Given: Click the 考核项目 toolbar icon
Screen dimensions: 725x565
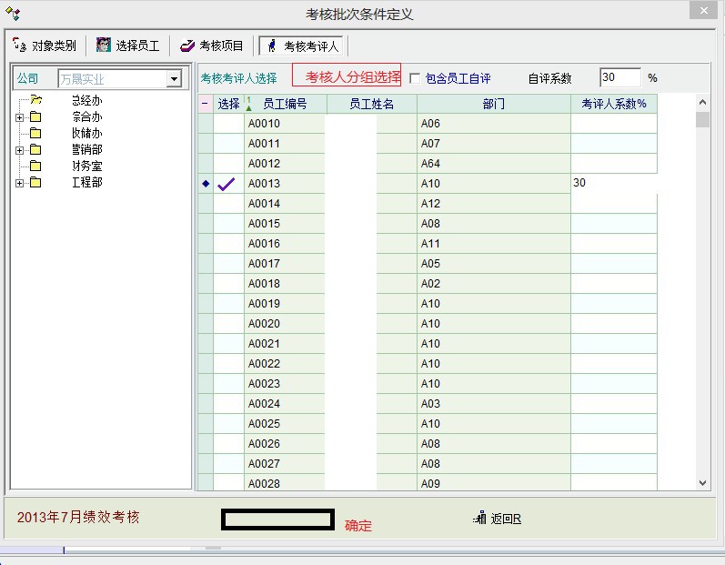Looking at the screenshot, I should click(x=187, y=45).
